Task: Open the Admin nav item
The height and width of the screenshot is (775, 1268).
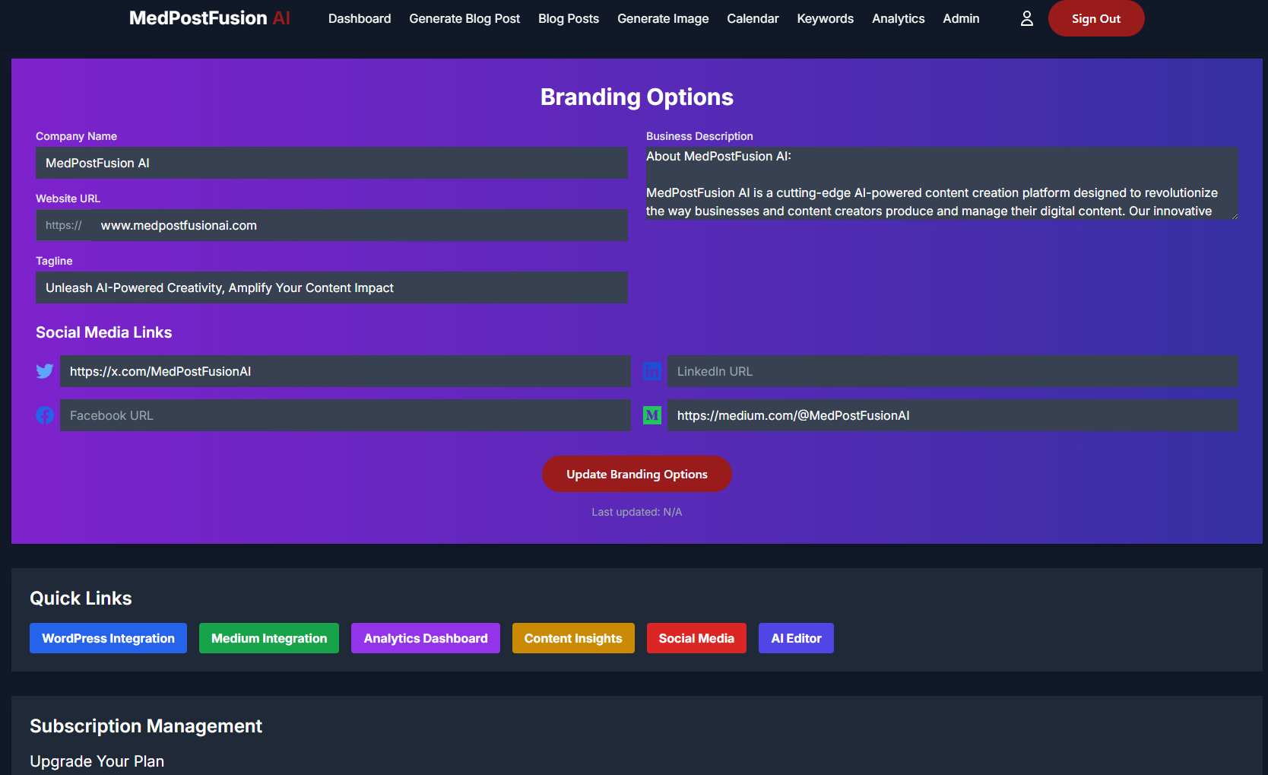Action: click(x=961, y=18)
